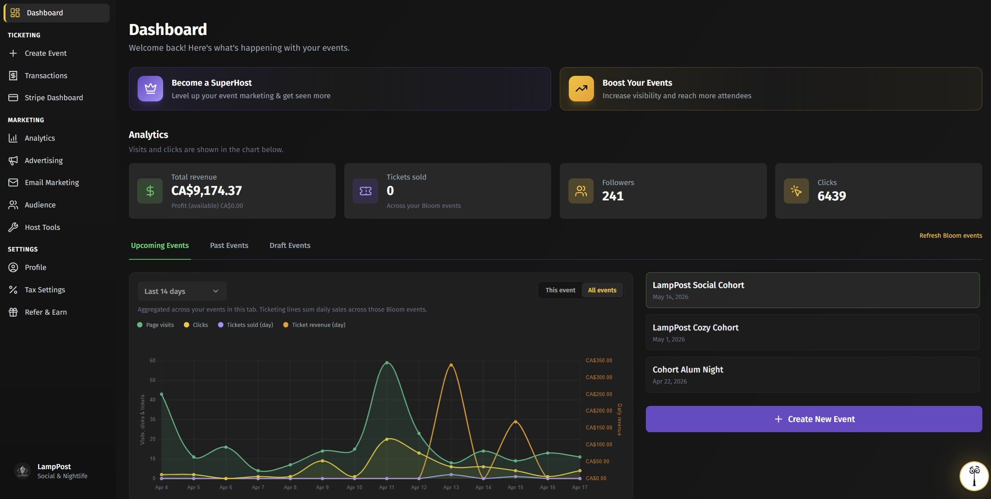
Task: Click Refresh Bloom events link
Action: [x=951, y=235]
